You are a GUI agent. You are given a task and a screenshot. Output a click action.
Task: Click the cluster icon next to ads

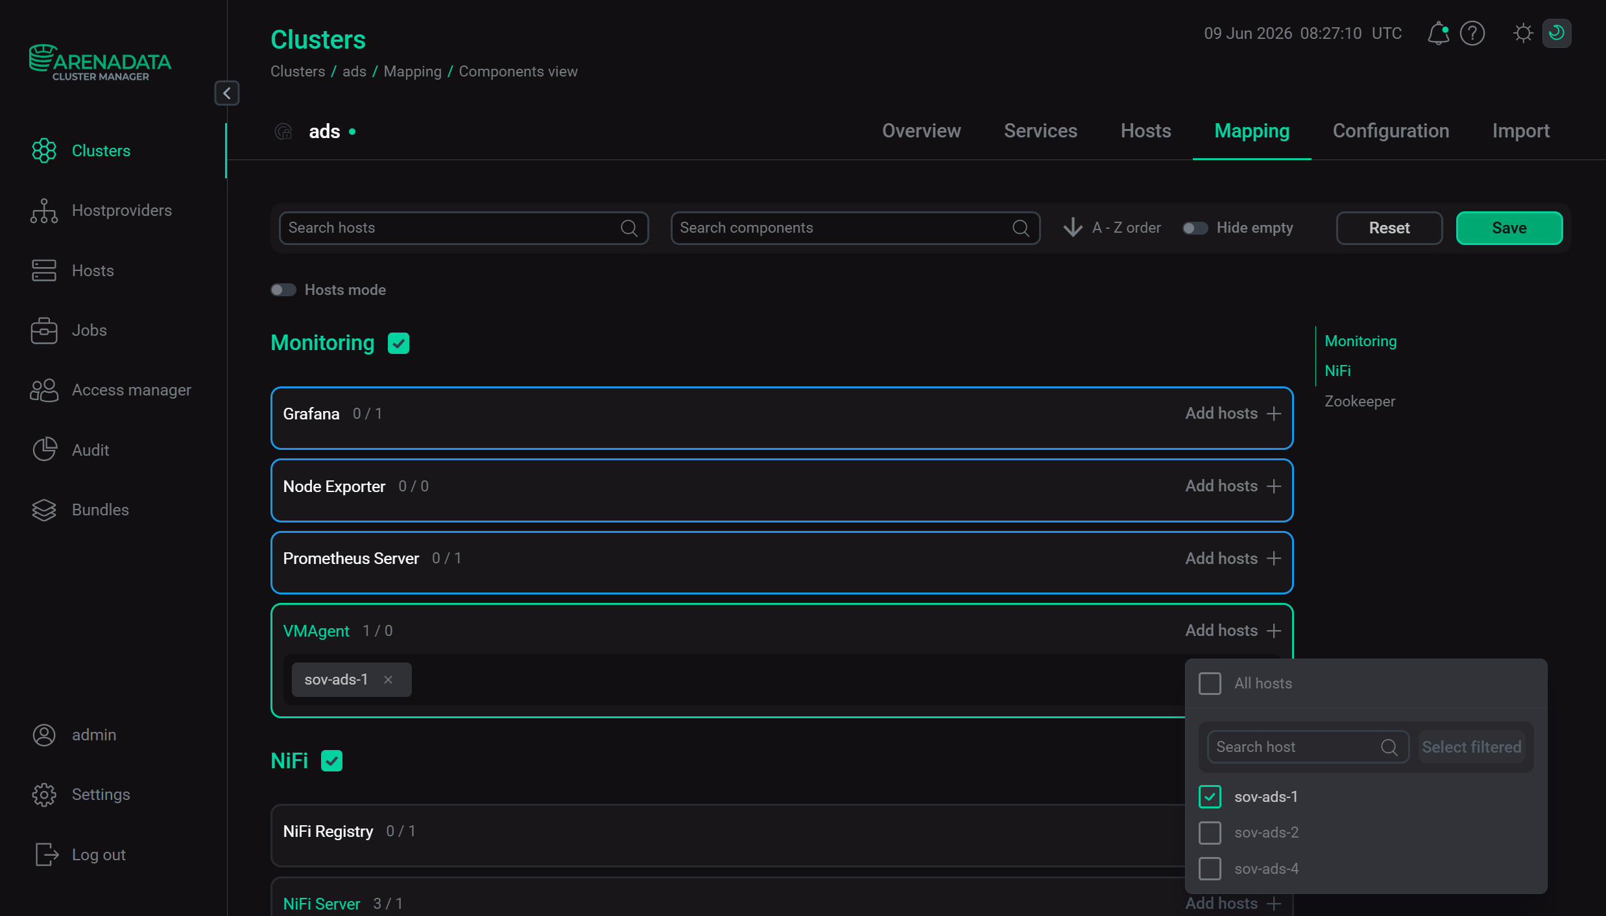tap(283, 132)
